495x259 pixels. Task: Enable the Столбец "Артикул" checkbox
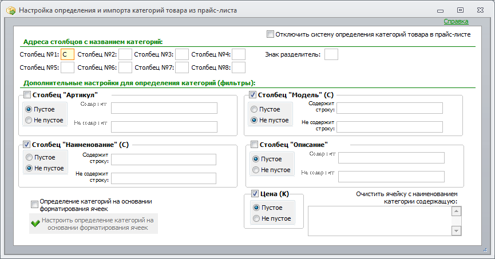click(x=27, y=95)
